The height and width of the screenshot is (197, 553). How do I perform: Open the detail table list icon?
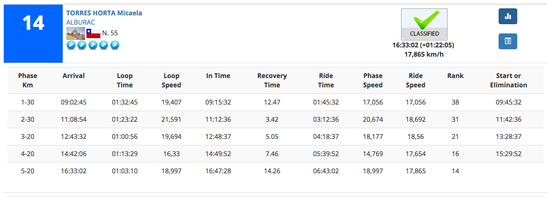[507, 41]
